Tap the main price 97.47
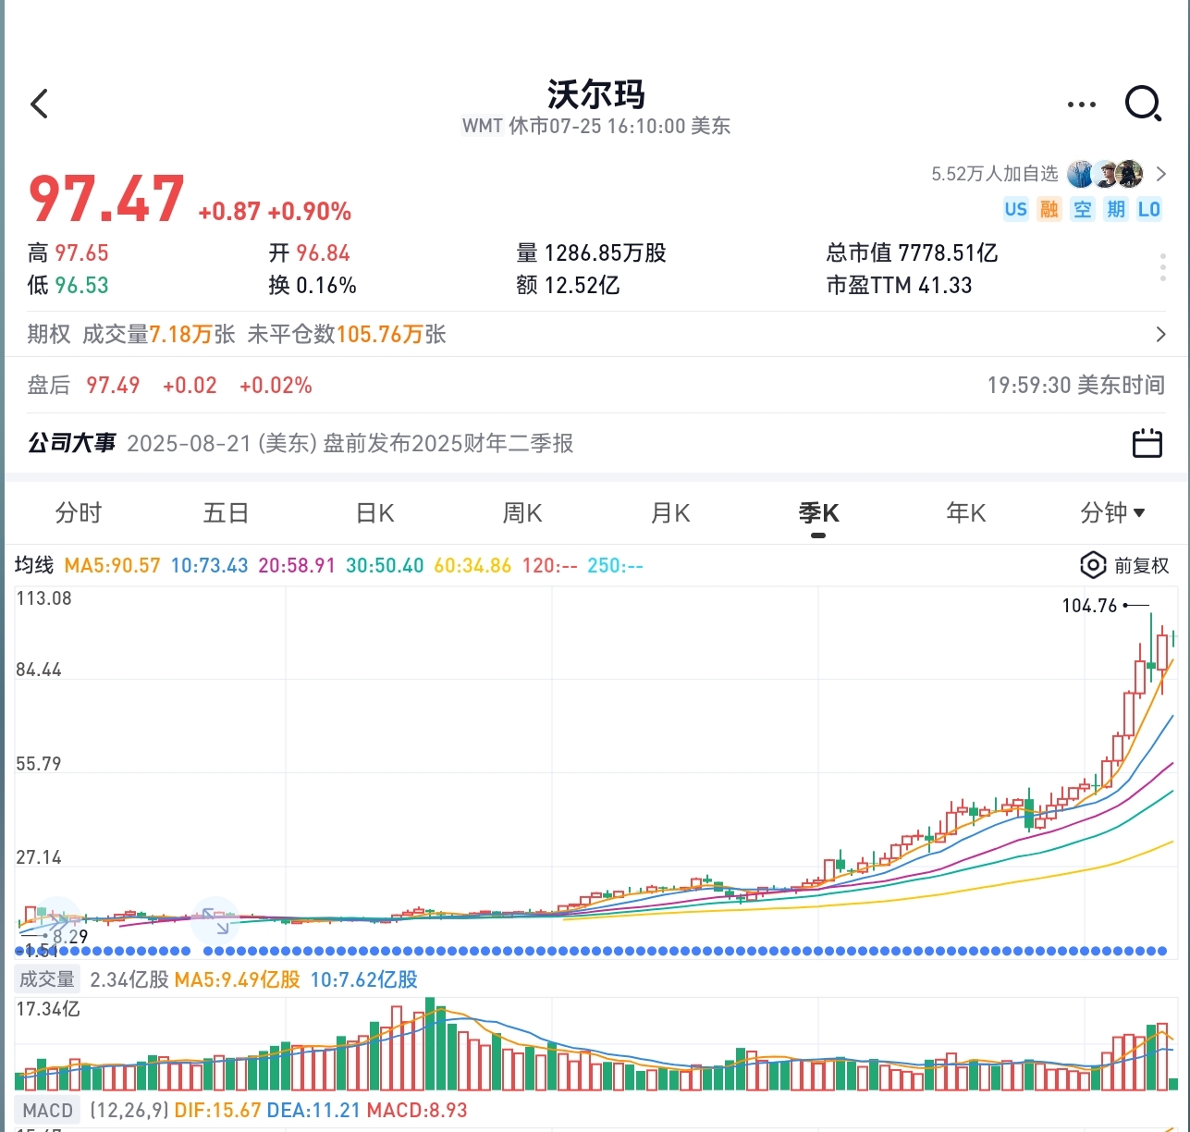The image size is (1190, 1132). [106, 199]
